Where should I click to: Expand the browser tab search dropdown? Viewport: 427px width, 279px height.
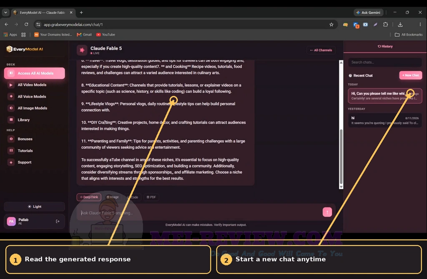point(5,12)
